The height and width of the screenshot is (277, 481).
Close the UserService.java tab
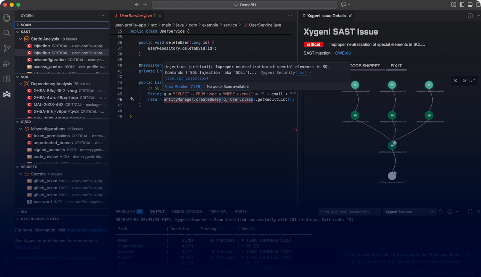point(160,16)
